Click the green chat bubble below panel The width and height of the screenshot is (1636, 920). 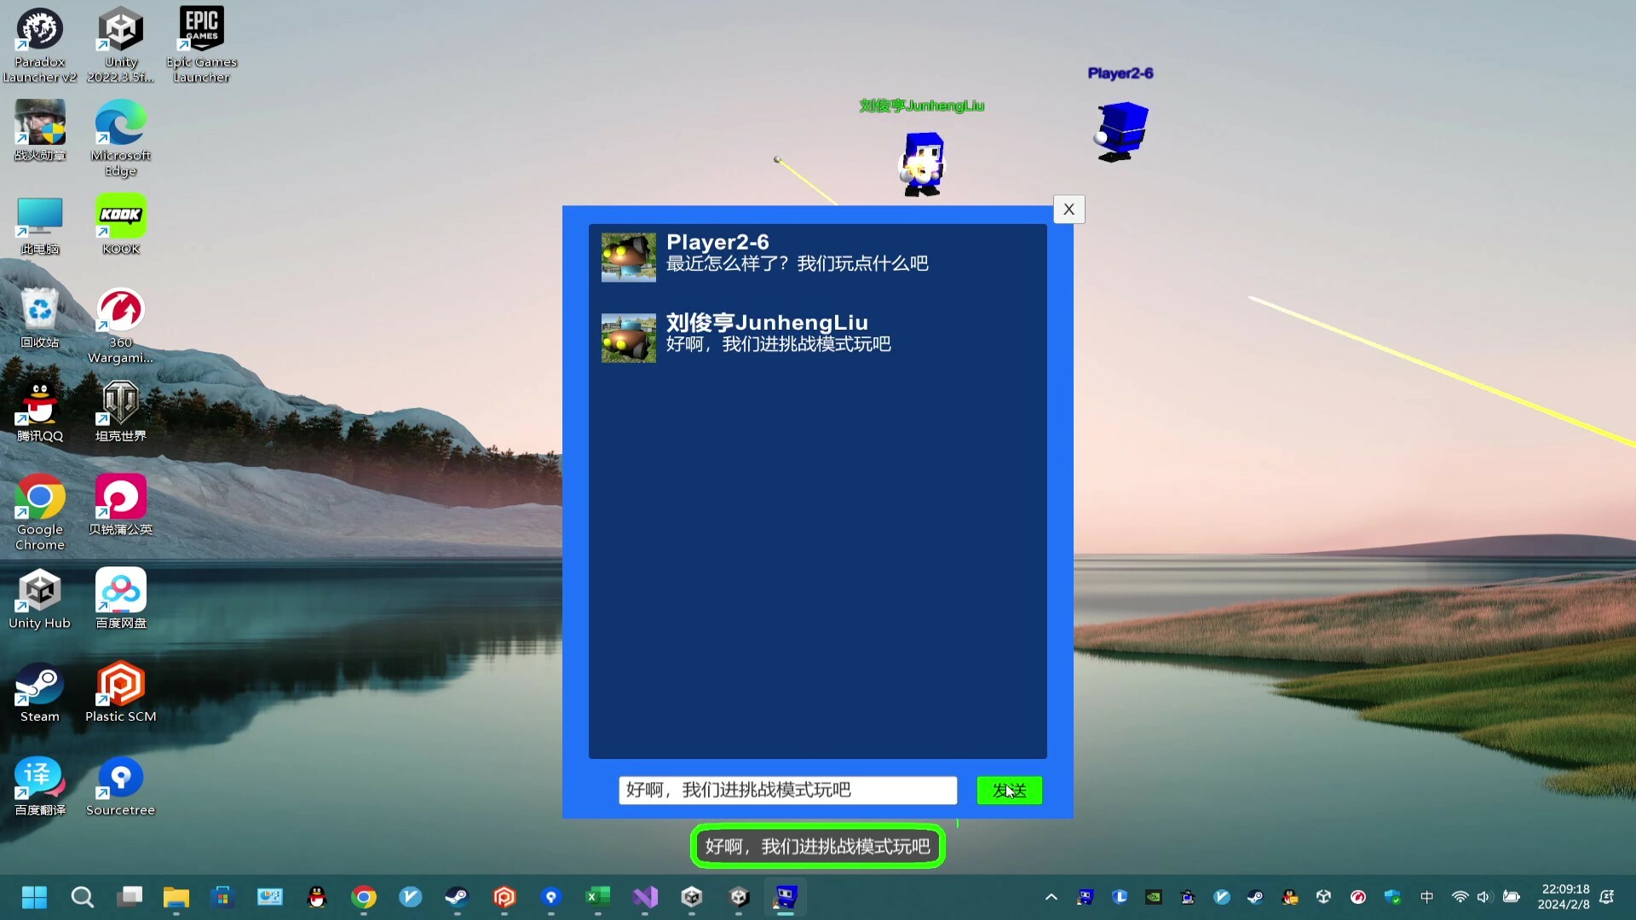click(817, 846)
